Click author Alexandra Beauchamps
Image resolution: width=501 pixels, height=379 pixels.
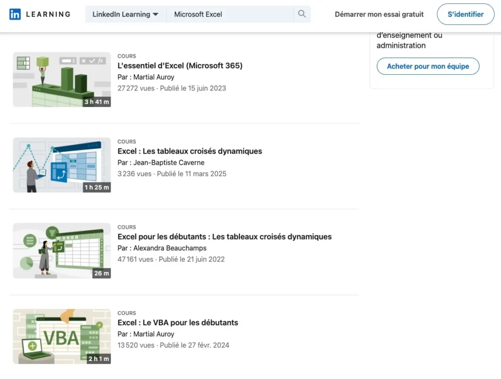(170, 248)
